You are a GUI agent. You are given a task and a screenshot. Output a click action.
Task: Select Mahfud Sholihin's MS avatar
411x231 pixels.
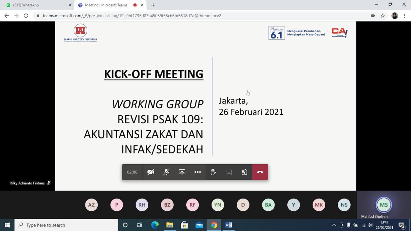click(384, 205)
